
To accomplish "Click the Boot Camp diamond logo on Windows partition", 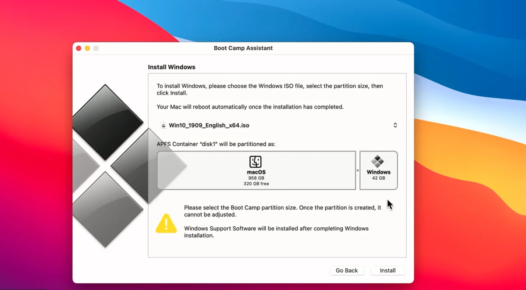I will (x=378, y=161).
